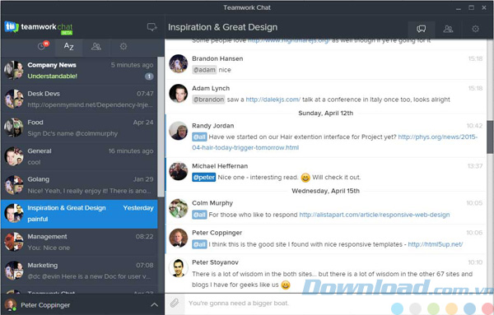Click Adam Lynch's avatar

click(x=179, y=94)
